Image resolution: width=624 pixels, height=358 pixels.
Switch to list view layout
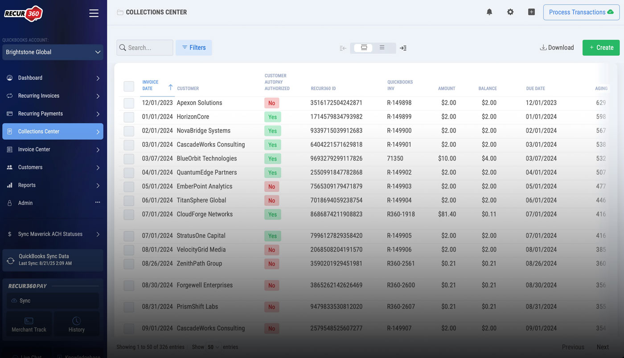tap(382, 48)
